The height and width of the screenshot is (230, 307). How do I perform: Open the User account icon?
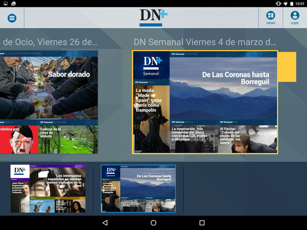pyautogui.click(x=295, y=18)
